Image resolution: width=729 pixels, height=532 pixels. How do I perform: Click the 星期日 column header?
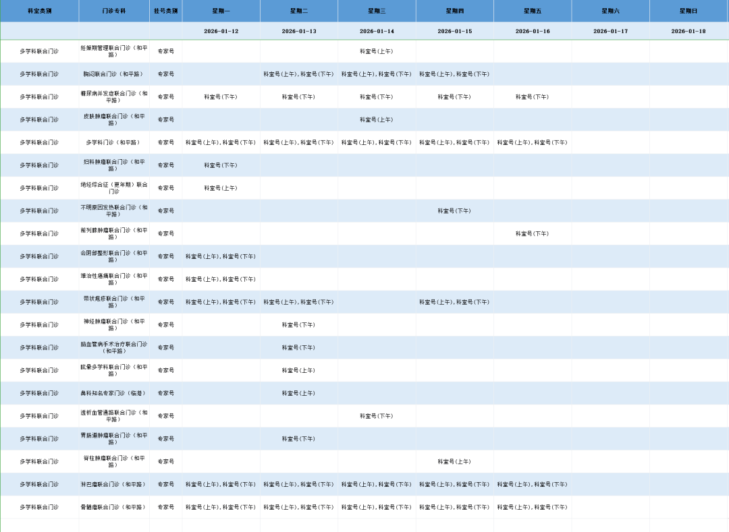(688, 11)
